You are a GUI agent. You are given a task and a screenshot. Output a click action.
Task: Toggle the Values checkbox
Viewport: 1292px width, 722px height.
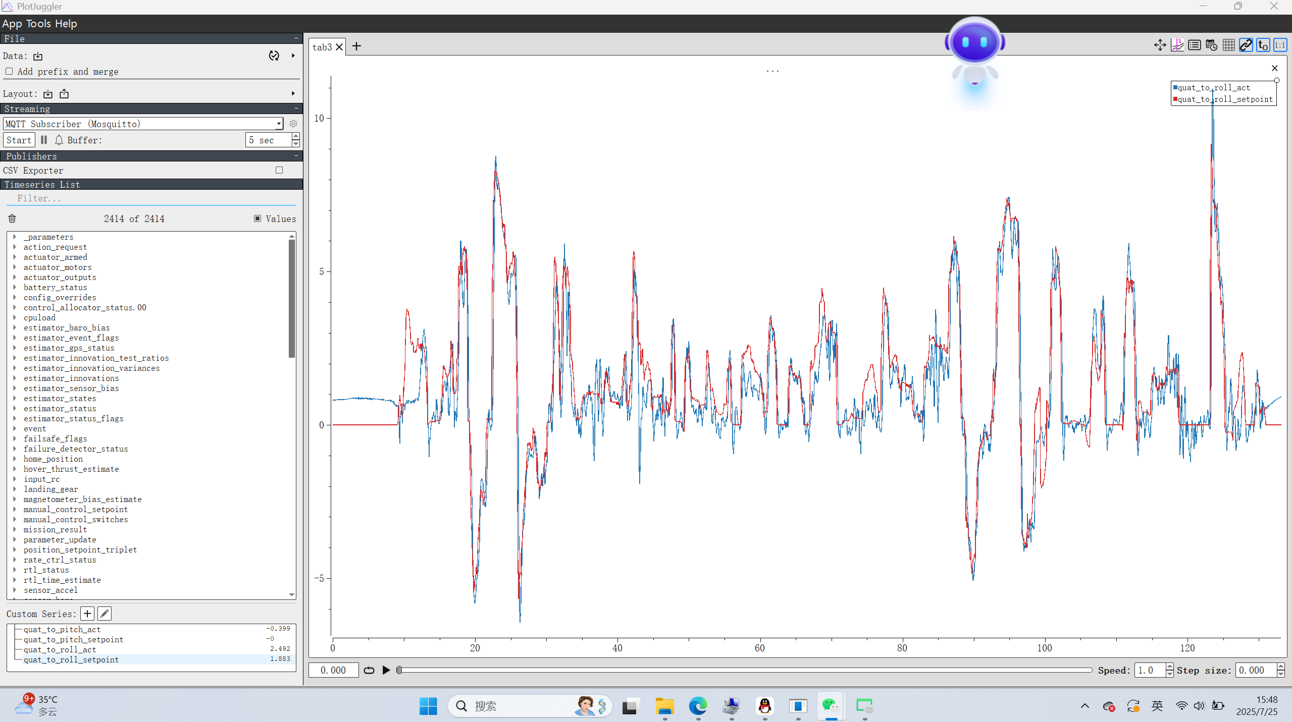pyautogui.click(x=257, y=218)
